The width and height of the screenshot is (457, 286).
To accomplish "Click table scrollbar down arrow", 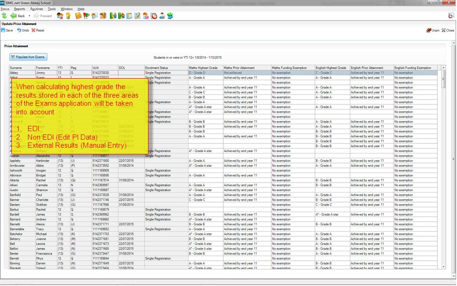I will [x=443, y=267].
